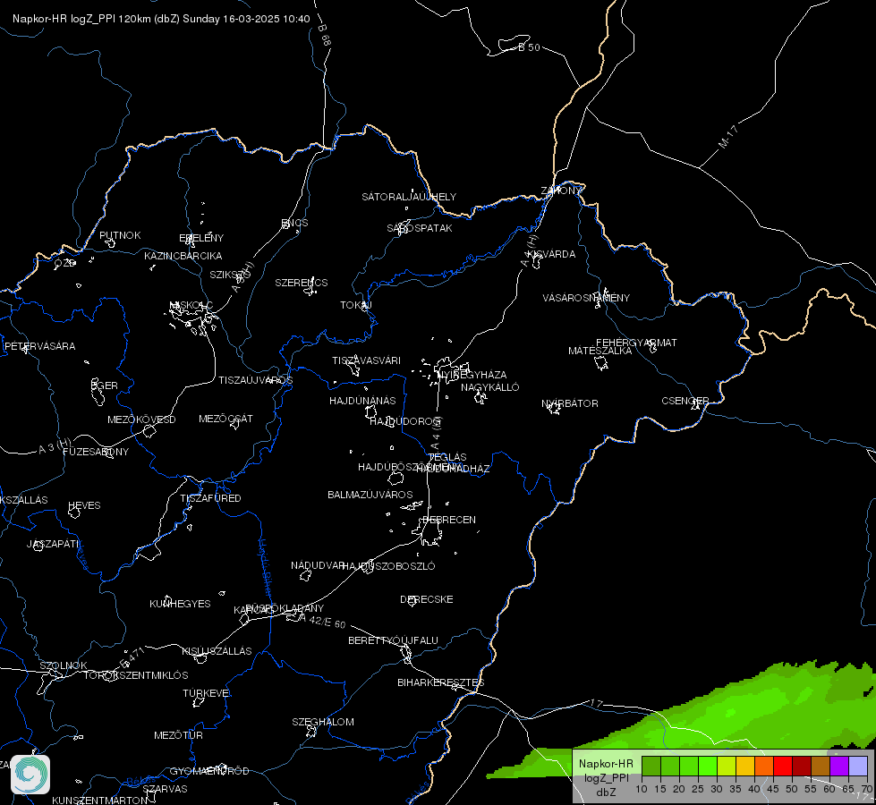Click the bright red 45 dBZ swatch

coord(783,767)
